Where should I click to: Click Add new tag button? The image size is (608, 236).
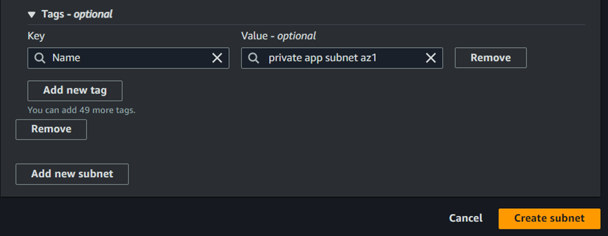75,91
